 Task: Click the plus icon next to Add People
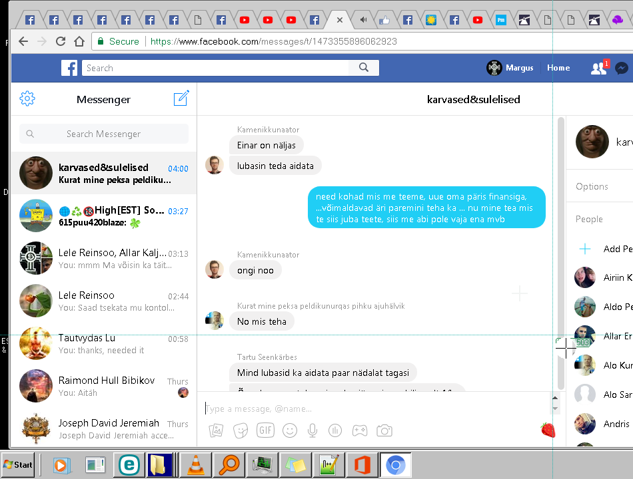584,249
